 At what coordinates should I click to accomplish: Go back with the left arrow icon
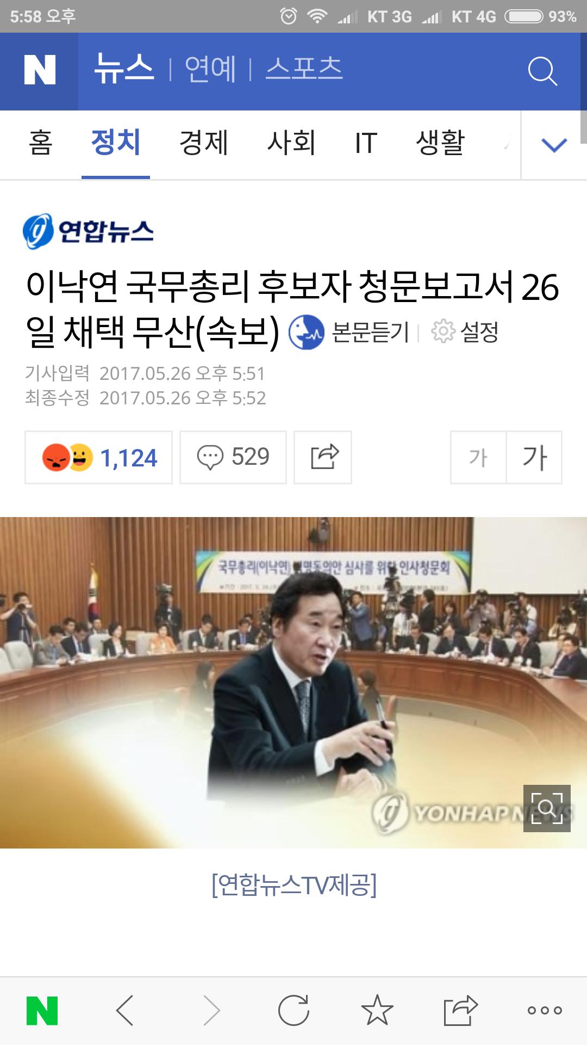(x=125, y=1011)
